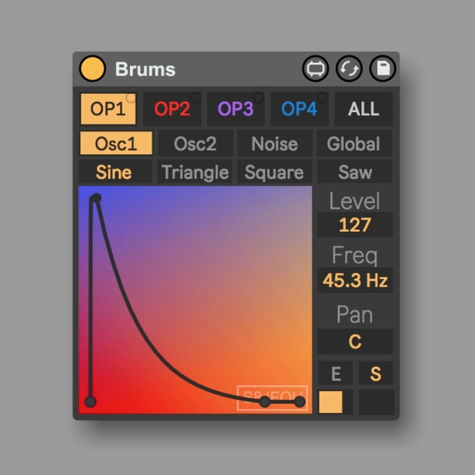The width and height of the screenshot is (475, 475).
Task: Click the hot-swap preset arrows icon
Action: click(349, 69)
